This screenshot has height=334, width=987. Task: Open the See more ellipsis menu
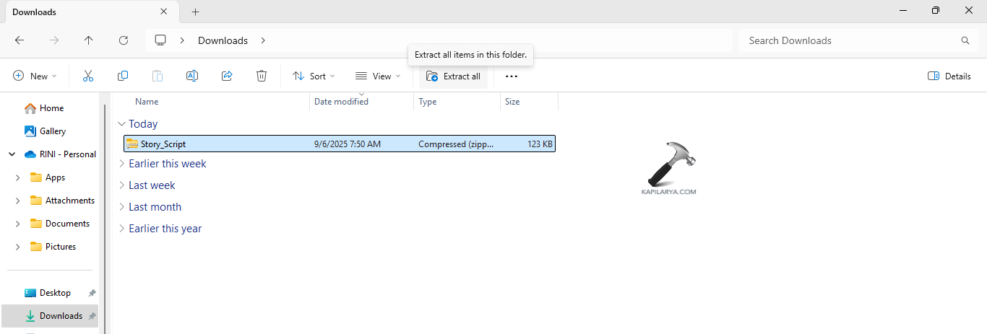[512, 76]
